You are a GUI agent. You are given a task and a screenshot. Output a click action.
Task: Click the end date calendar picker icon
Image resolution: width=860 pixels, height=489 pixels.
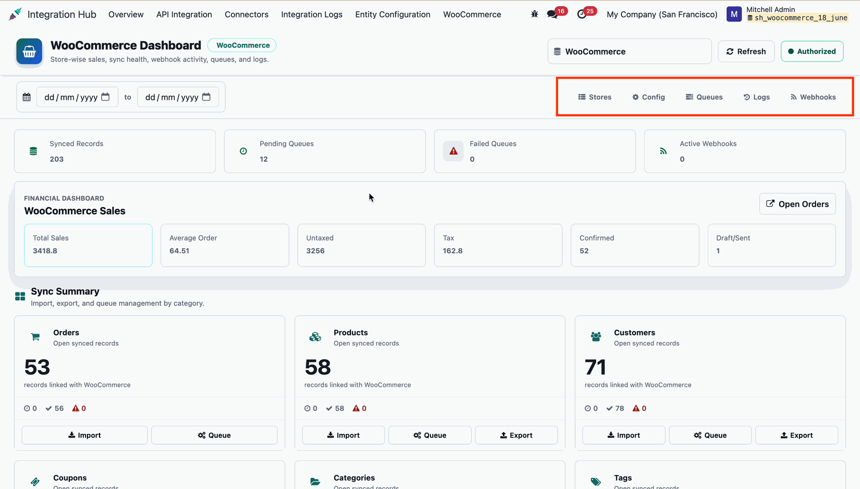tap(206, 97)
